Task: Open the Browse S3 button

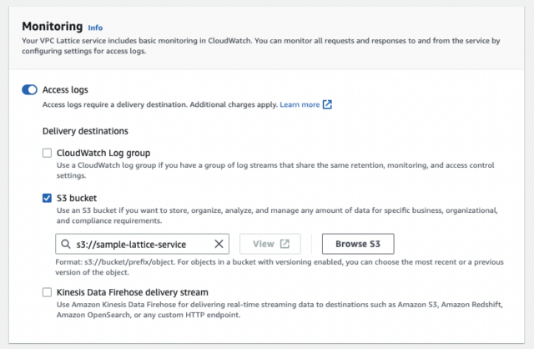Action: point(358,244)
